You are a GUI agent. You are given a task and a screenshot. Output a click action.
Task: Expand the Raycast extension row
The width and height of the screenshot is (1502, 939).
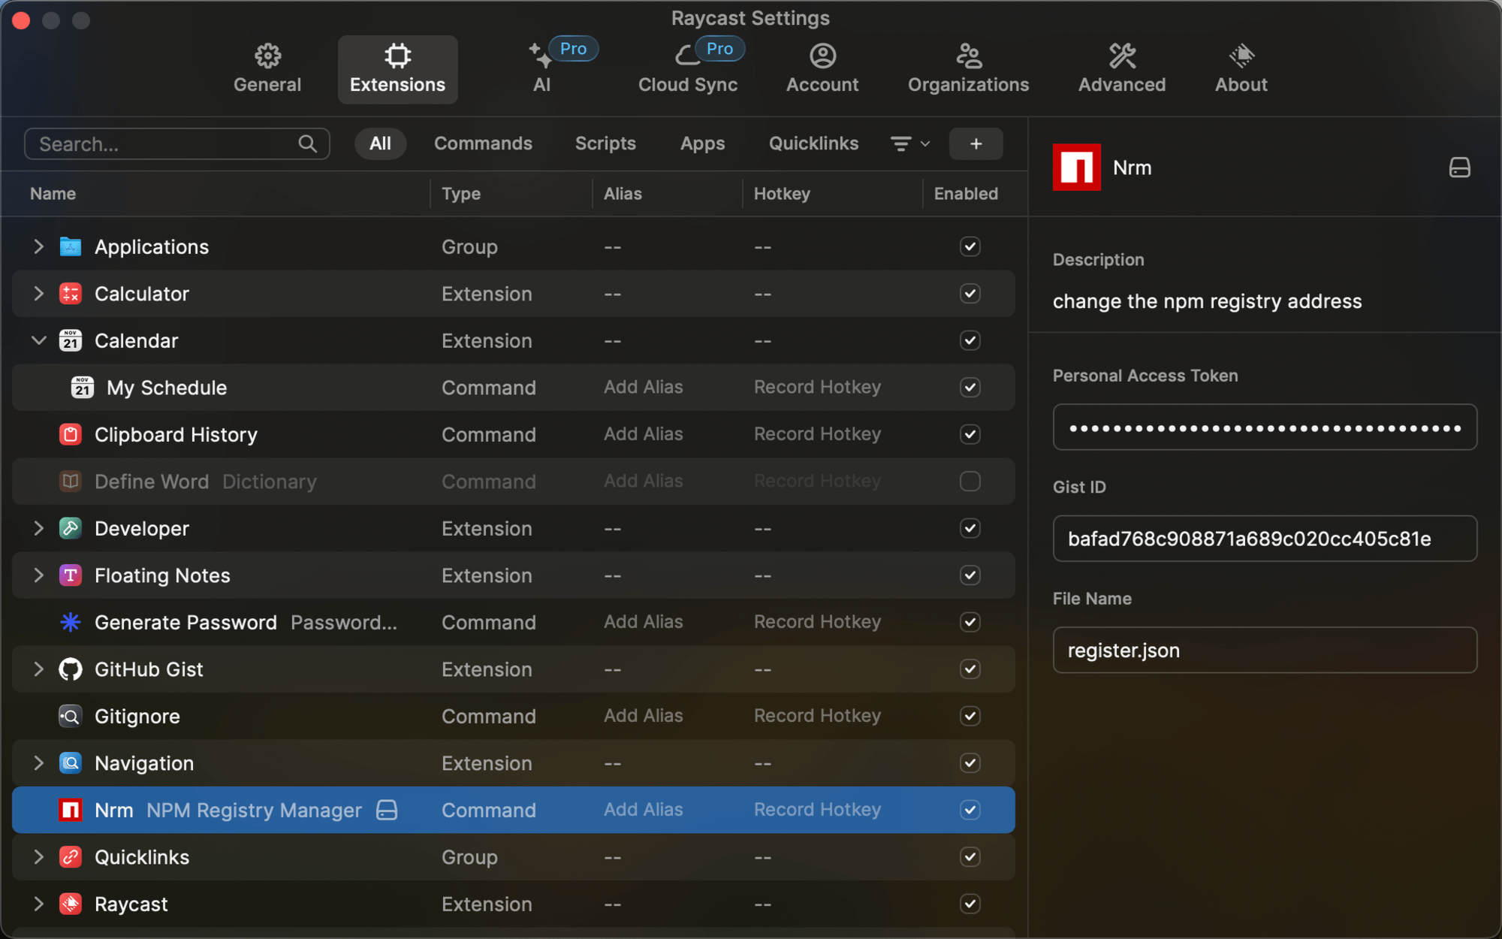tap(38, 904)
